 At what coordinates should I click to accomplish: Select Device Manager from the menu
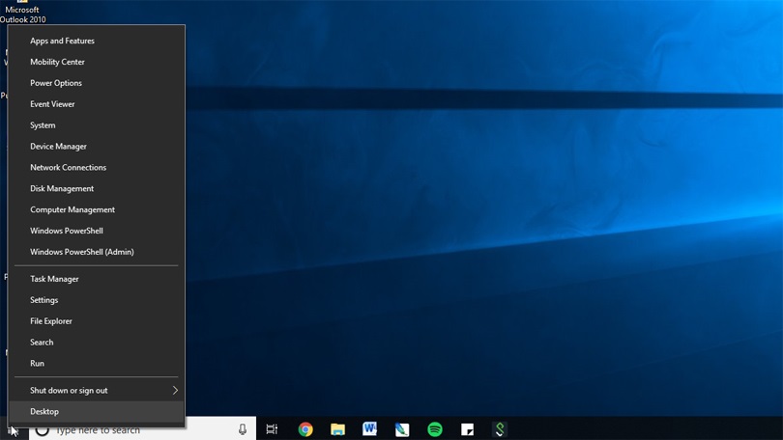[x=97, y=146]
